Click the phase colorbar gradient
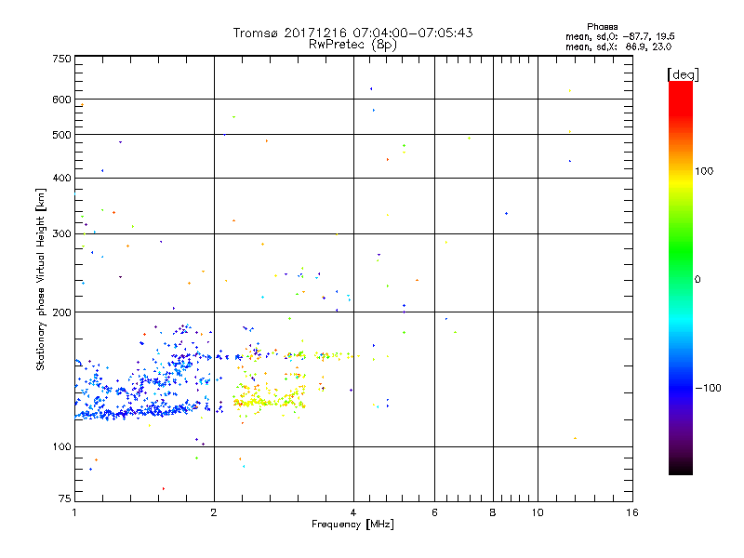The width and height of the screenshot is (744, 558). pos(681,277)
